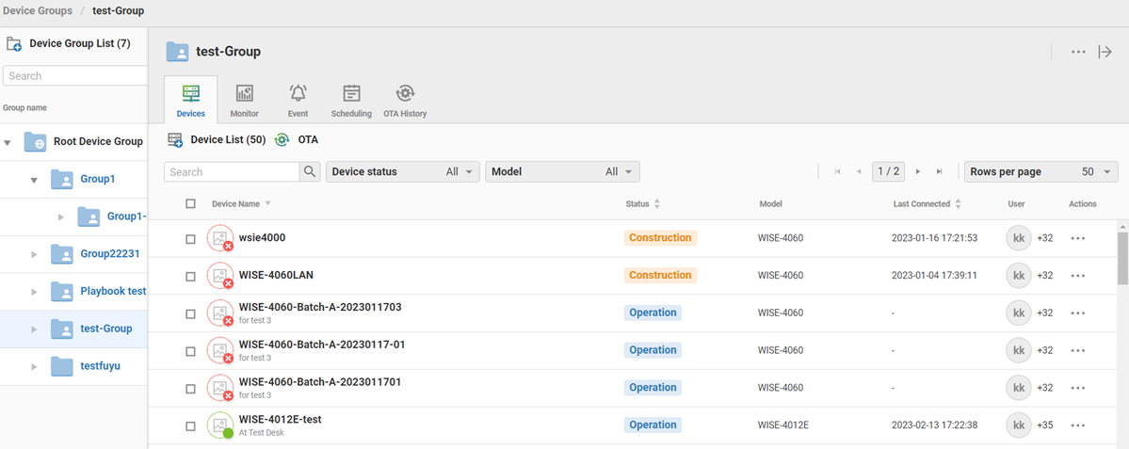The width and height of the screenshot is (1129, 449).
Task: Expand the Group22231 tree node
Action: (35, 254)
